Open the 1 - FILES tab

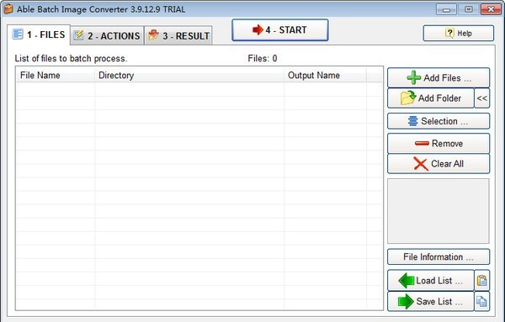coord(39,34)
